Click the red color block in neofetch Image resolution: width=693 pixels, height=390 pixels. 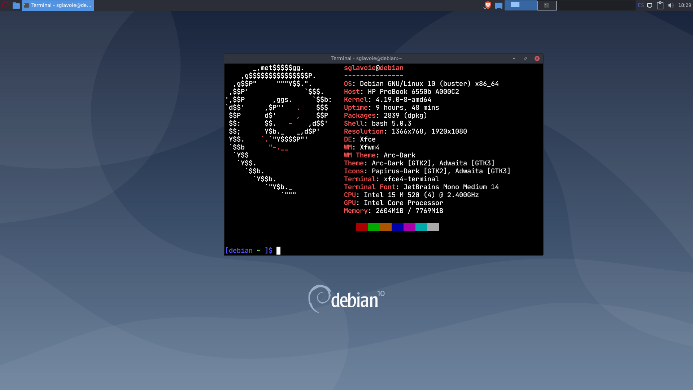(362, 227)
